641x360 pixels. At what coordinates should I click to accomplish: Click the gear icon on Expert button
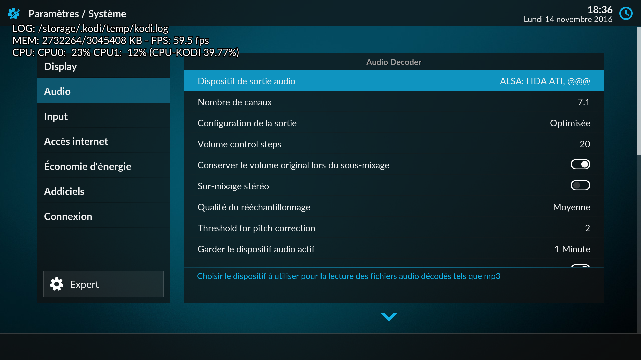coord(57,284)
